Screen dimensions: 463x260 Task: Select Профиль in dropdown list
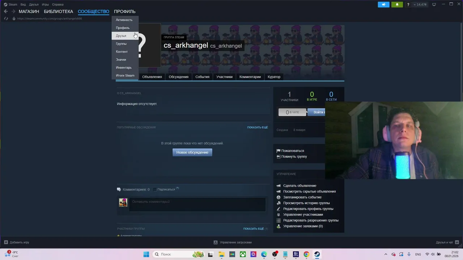(x=125, y=28)
